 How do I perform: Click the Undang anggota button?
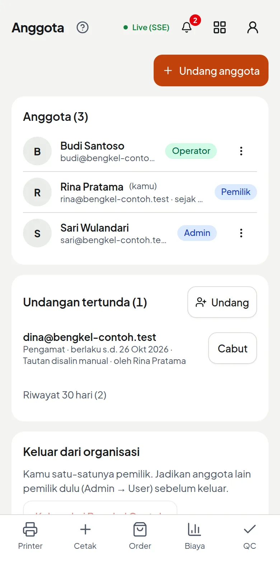coord(211,70)
